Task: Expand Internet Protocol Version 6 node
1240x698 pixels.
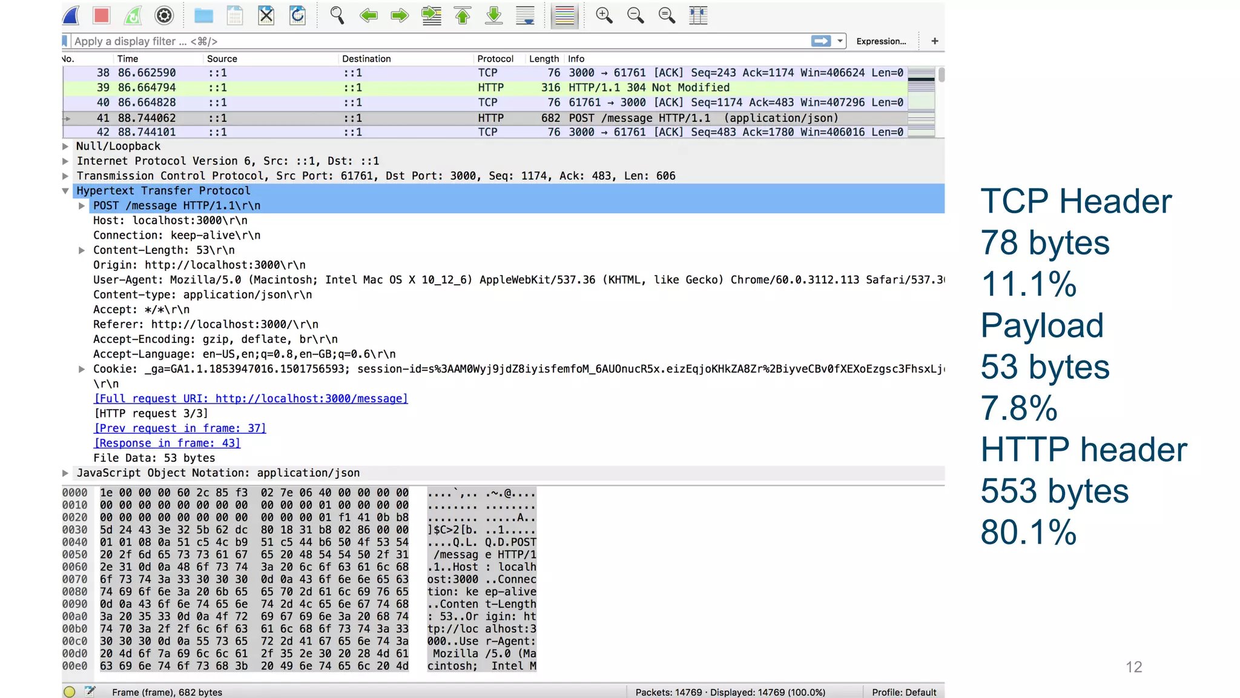Action: (x=65, y=161)
